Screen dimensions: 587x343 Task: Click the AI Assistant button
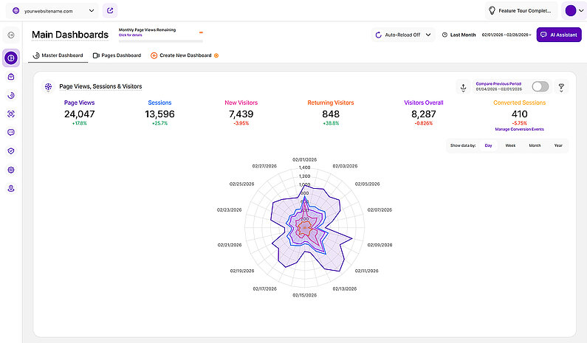[558, 35]
